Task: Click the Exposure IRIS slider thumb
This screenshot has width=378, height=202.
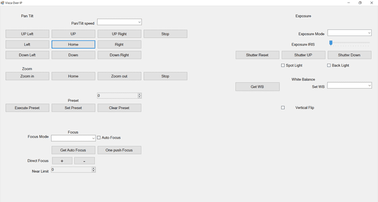Action: point(331,43)
